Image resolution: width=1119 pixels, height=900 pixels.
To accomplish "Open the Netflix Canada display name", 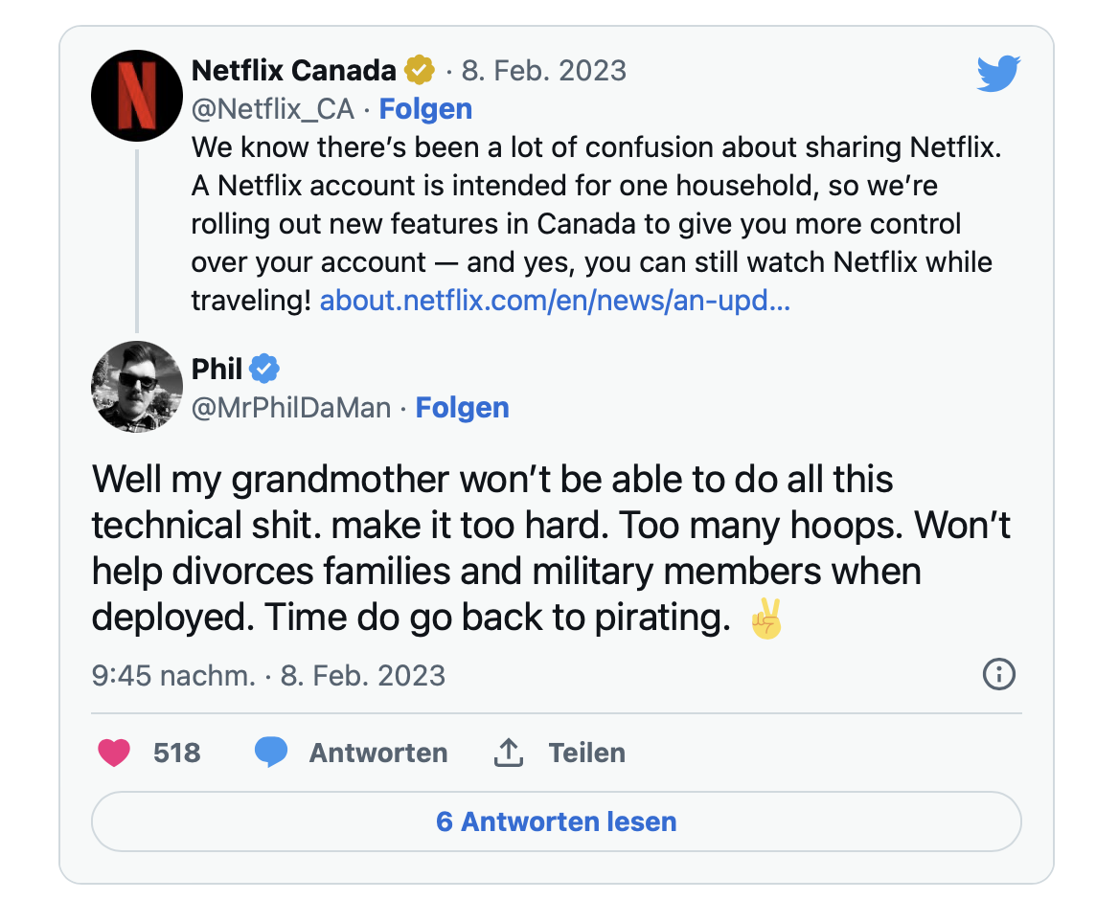I will click(293, 71).
